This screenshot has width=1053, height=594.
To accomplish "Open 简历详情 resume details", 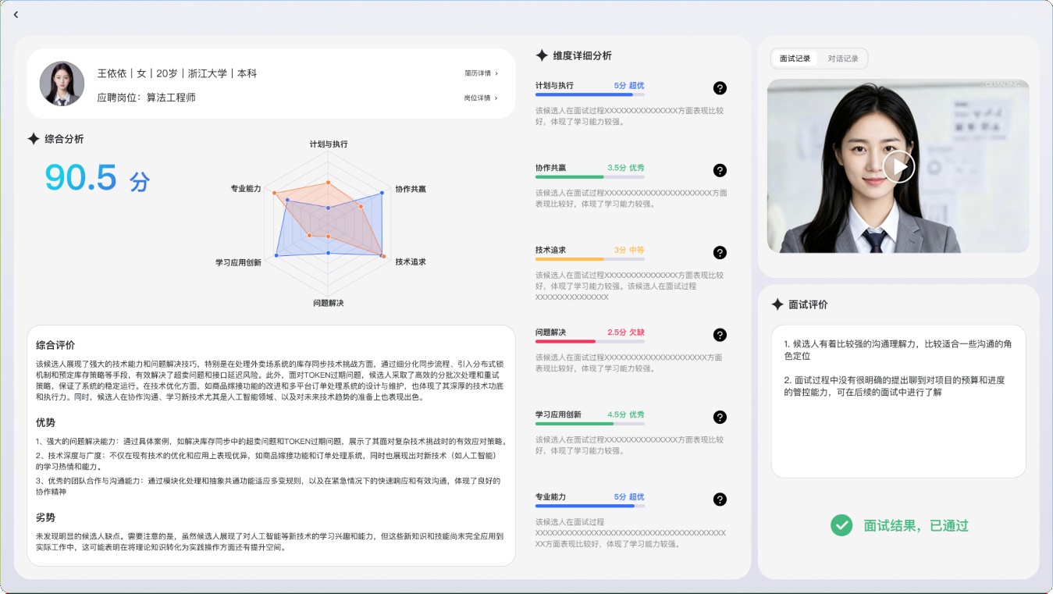I will pyautogui.click(x=481, y=73).
